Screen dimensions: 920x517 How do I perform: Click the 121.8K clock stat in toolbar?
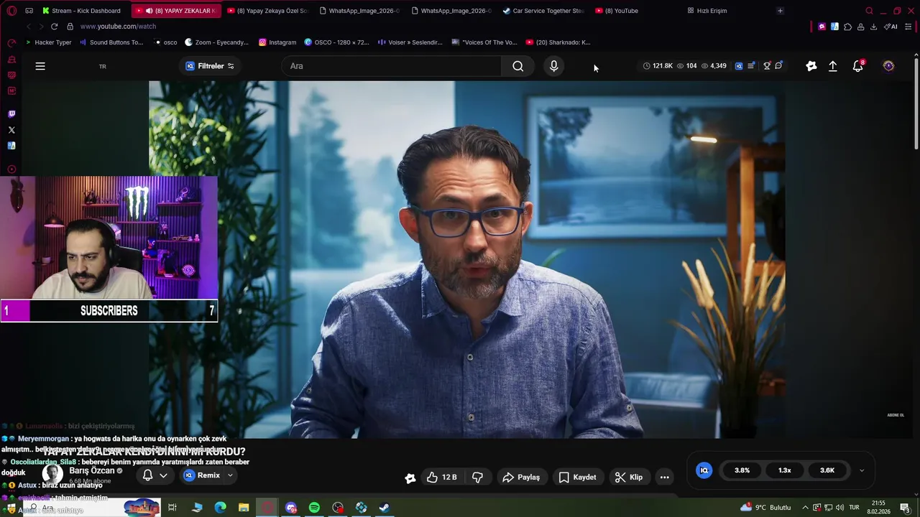[x=658, y=66]
